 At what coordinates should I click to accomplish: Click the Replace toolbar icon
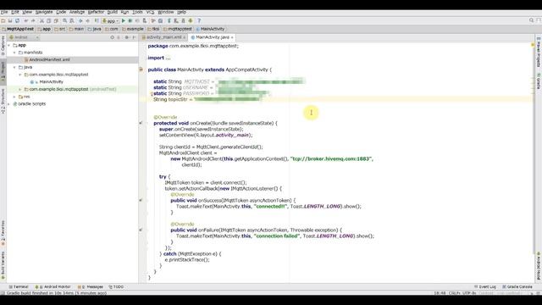tap(71, 20)
